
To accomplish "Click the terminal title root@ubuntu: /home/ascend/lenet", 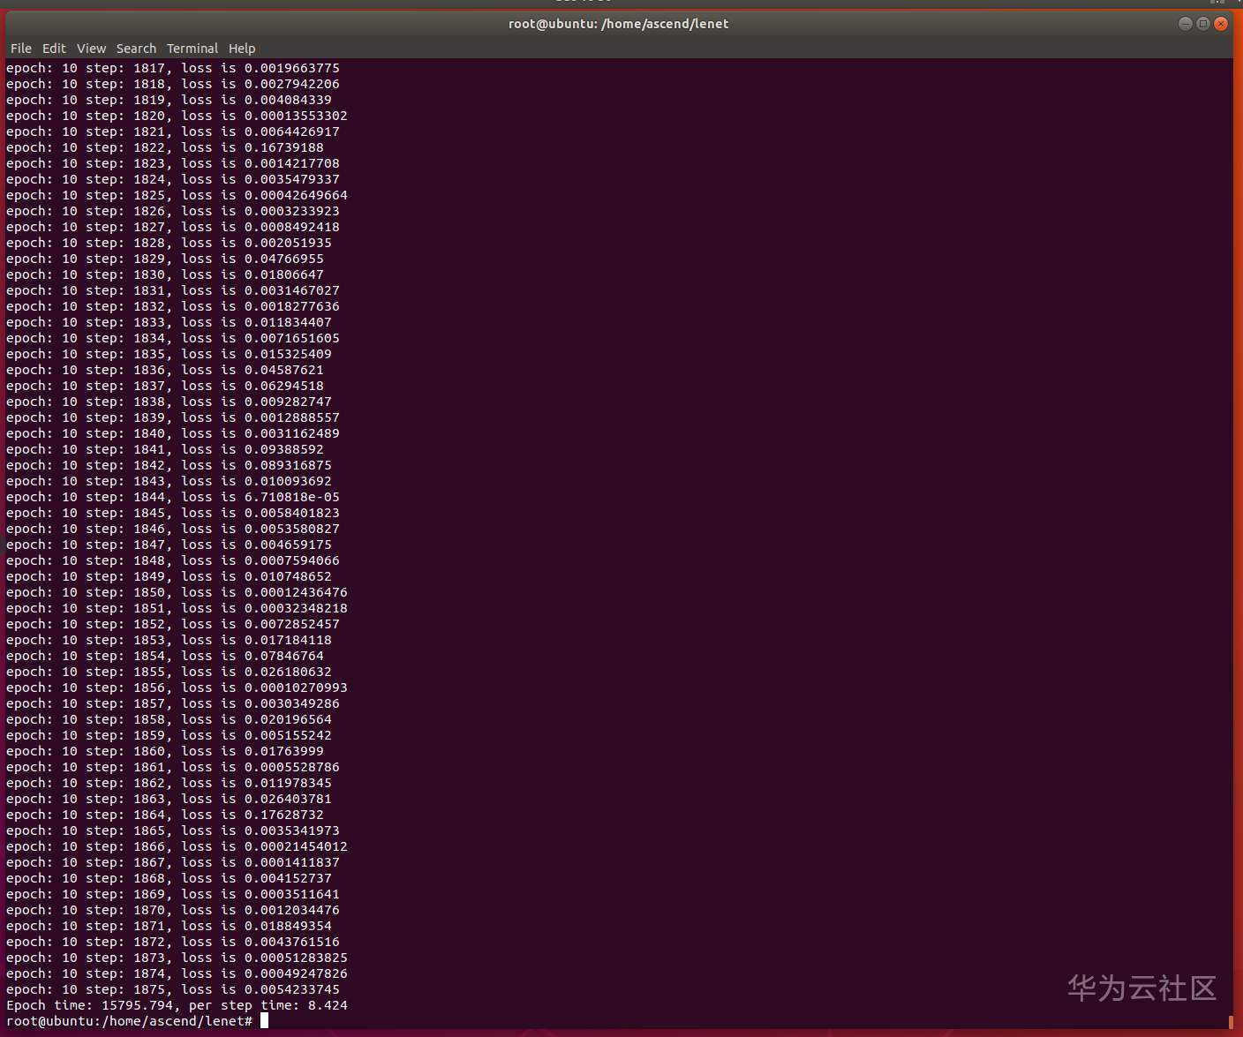I will point(619,24).
